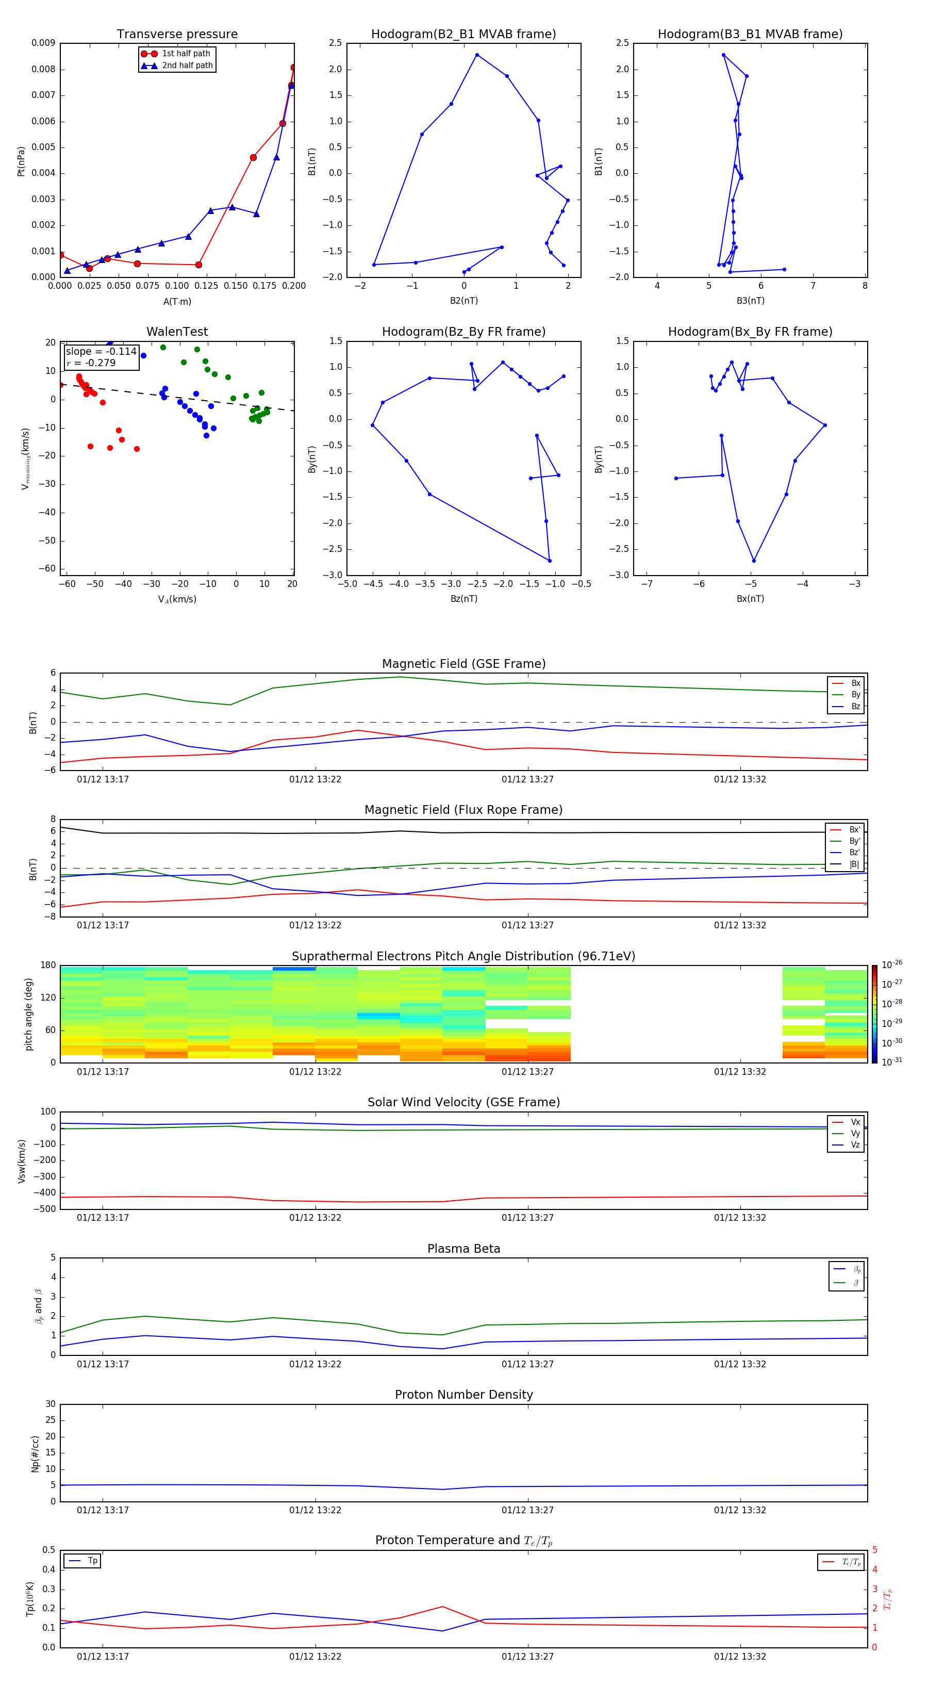Click the red peak of the Te/Tp curve
The image size is (928, 1702).
pyautogui.click(x=442, y=1606)
